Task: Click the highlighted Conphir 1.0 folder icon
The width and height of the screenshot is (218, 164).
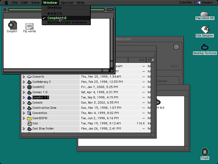Action: coord(29,98)
